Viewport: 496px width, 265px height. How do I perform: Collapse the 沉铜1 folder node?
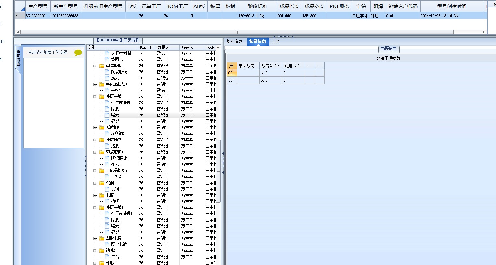[95, 183]
